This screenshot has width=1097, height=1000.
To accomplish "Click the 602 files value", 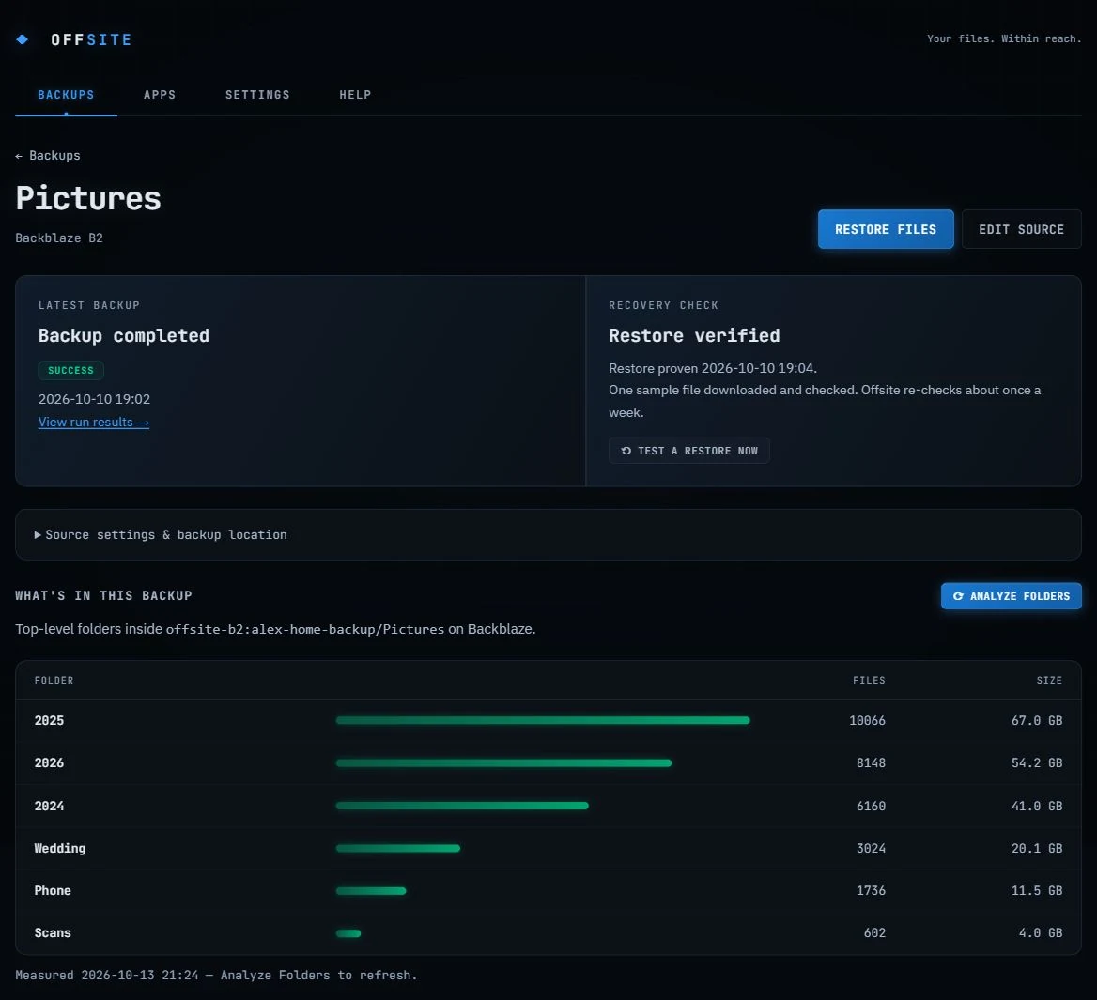I will [x=874, y=933].
